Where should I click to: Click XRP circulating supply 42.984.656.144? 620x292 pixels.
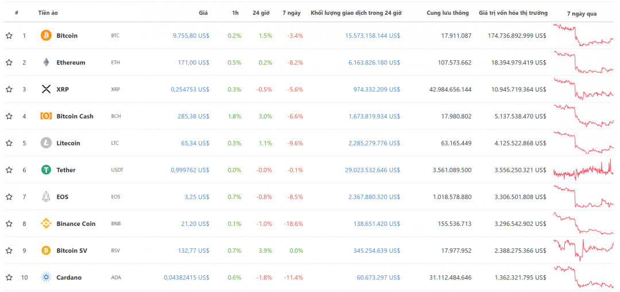[451, 90]
